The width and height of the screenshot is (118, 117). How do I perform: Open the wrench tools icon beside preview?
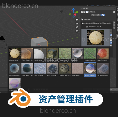click(111, 45)
